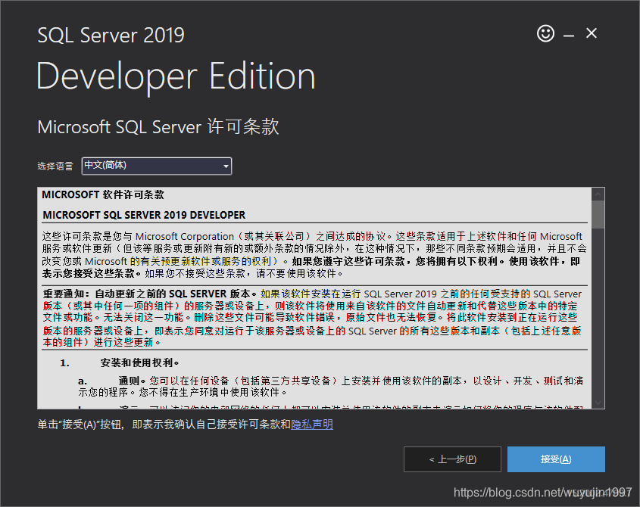Click the license scrollbar down arrow
The width and height of the screenshot is (640, 507).
click(598, 403)
